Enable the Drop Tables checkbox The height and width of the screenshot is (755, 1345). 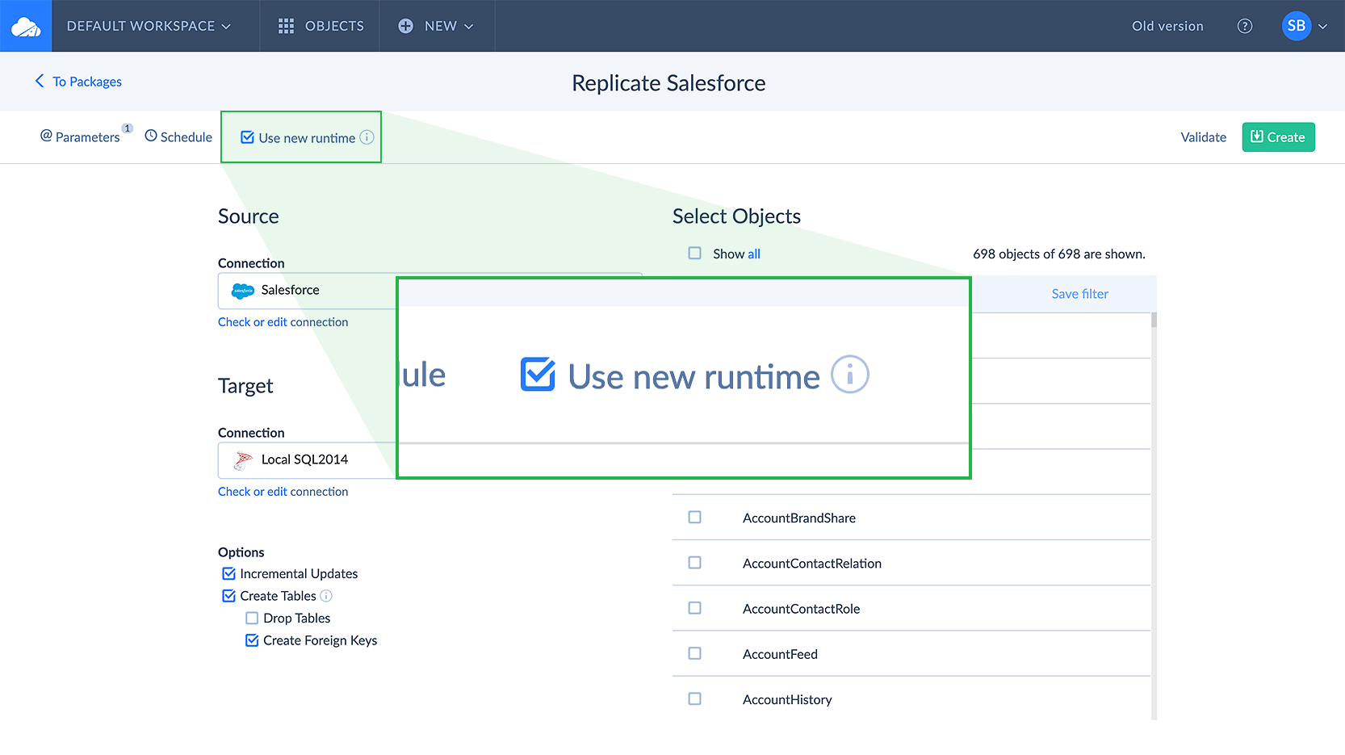tap(252, 618)
